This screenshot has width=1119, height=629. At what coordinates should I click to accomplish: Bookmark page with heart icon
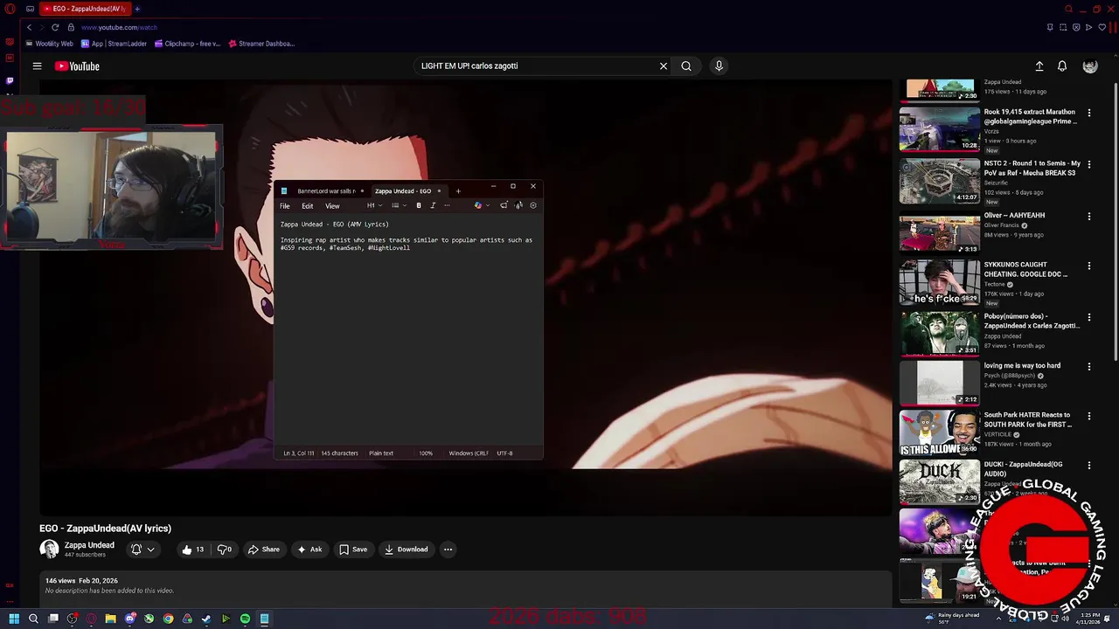[1102, 27]
